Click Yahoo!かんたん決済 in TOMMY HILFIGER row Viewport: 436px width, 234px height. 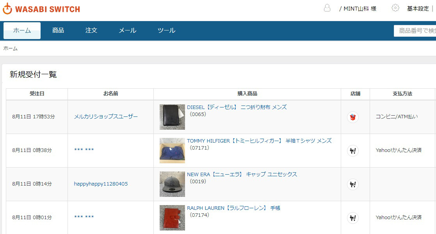coord(399,150)
